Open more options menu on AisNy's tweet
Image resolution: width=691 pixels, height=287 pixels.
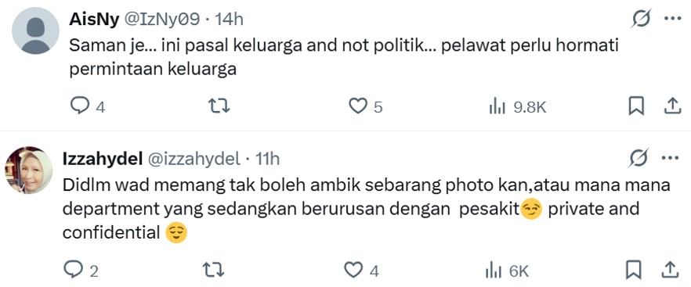(672, 19)
